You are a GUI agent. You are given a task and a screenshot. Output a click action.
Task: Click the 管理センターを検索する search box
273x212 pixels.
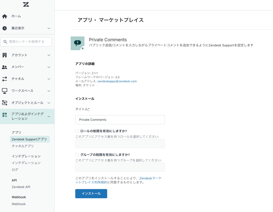[26, 42]
